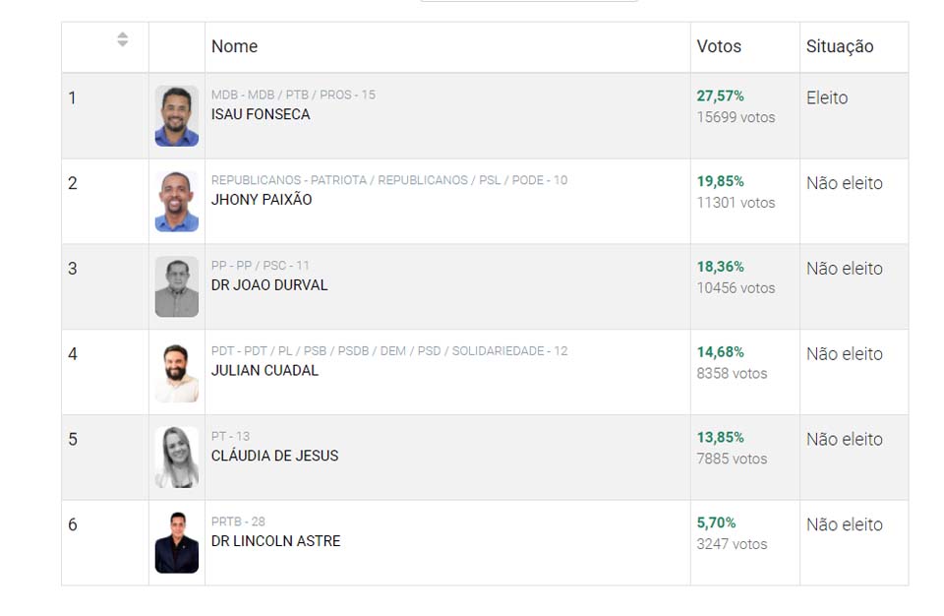Select the candidate name ISAU FONSECA

pyautogui.click(x=261, y=114)
